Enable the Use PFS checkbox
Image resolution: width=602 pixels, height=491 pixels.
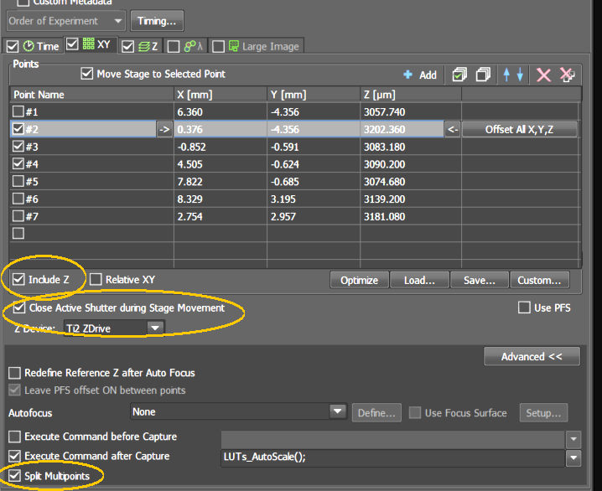click(x=524, y=308)
